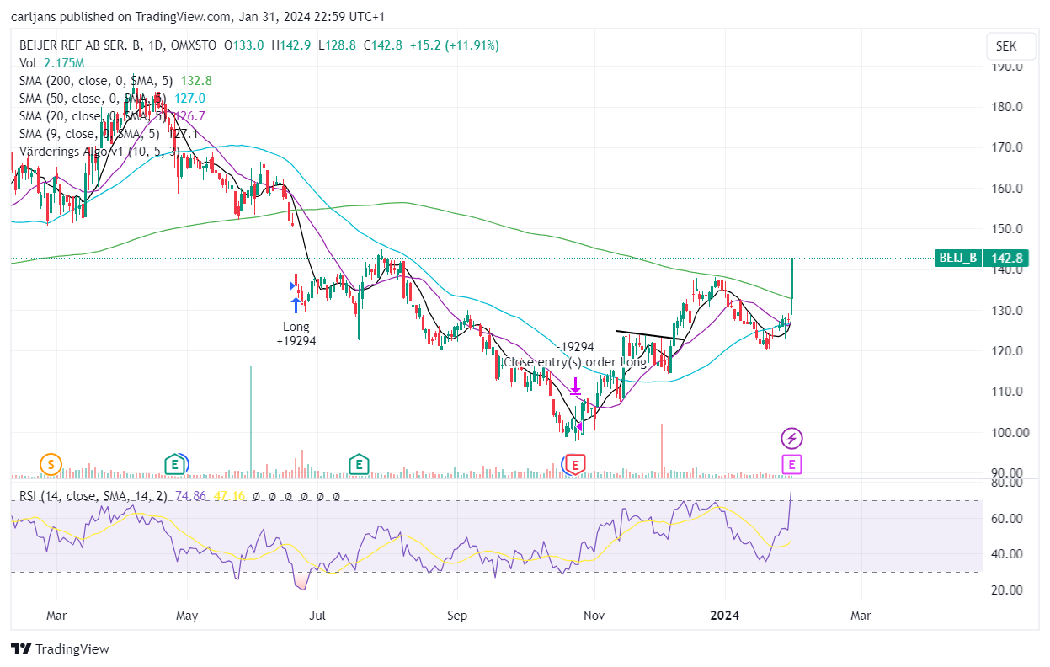This screenshot has height=667, width=1050.
Task: Click the TradingView logo
Action: pos(60,648)
